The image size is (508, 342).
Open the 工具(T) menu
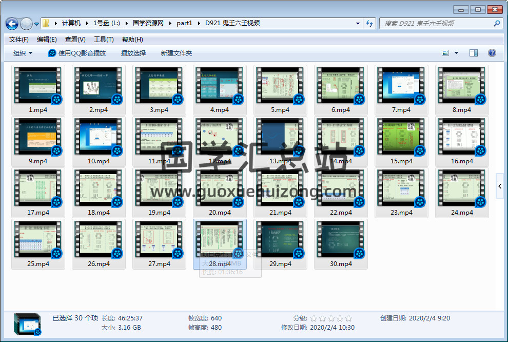(x=104, y=39)
